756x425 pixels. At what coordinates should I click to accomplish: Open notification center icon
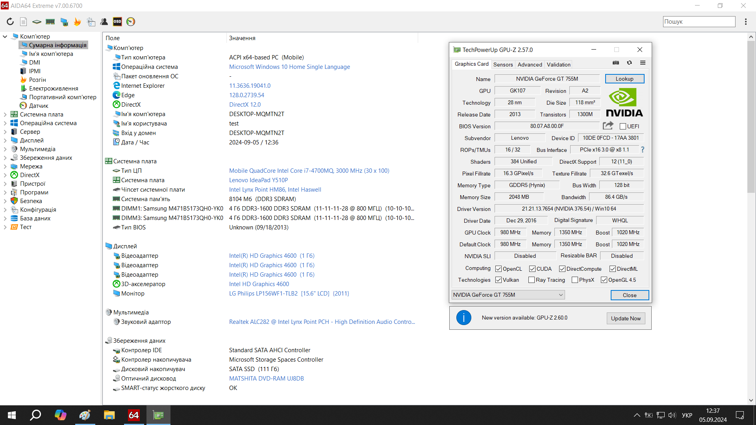pos(740,415)
